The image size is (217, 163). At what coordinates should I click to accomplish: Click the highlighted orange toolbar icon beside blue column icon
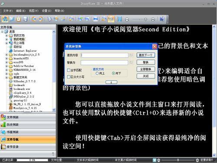pyautogui.click(x=111, y=19)
